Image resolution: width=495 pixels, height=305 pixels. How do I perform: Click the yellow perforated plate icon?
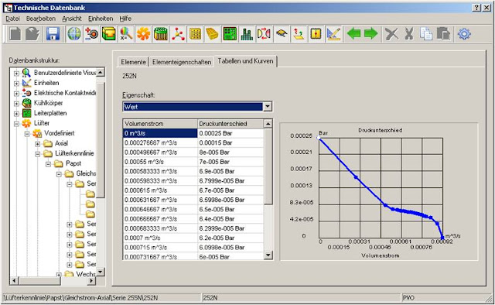coord(195,34)
